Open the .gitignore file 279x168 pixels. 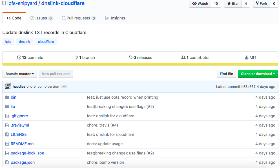(x=19, y=116)
